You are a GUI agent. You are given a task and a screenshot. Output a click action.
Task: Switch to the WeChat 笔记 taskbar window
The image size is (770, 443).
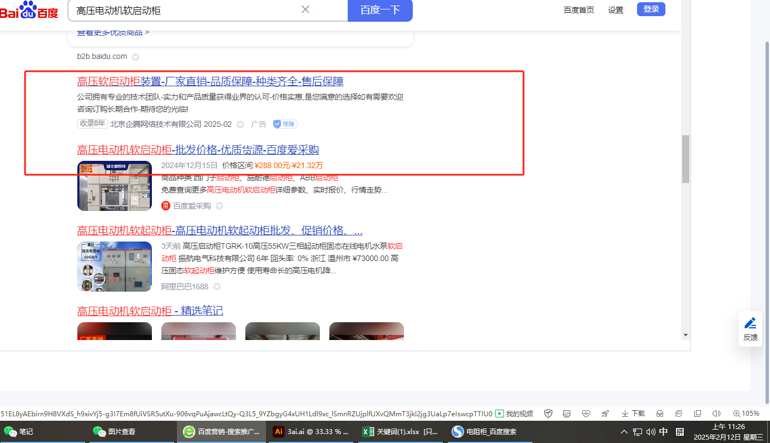coord(42,431)
